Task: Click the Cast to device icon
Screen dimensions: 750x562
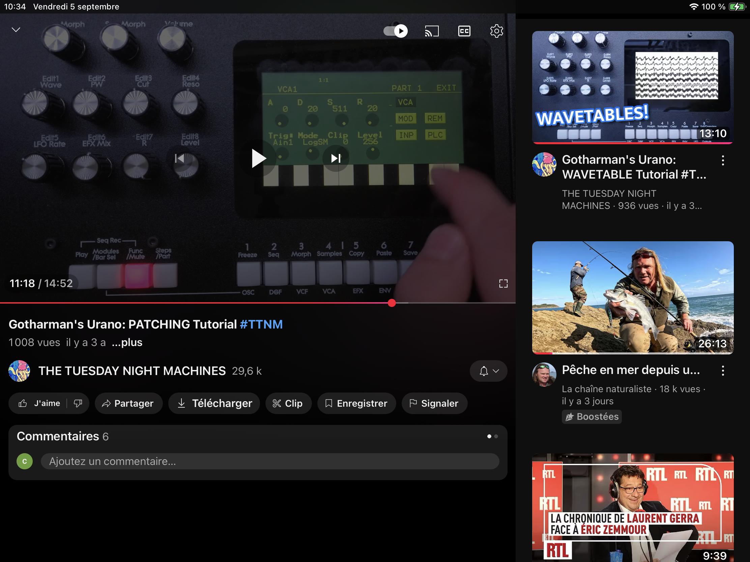Action: coord(432,31)
